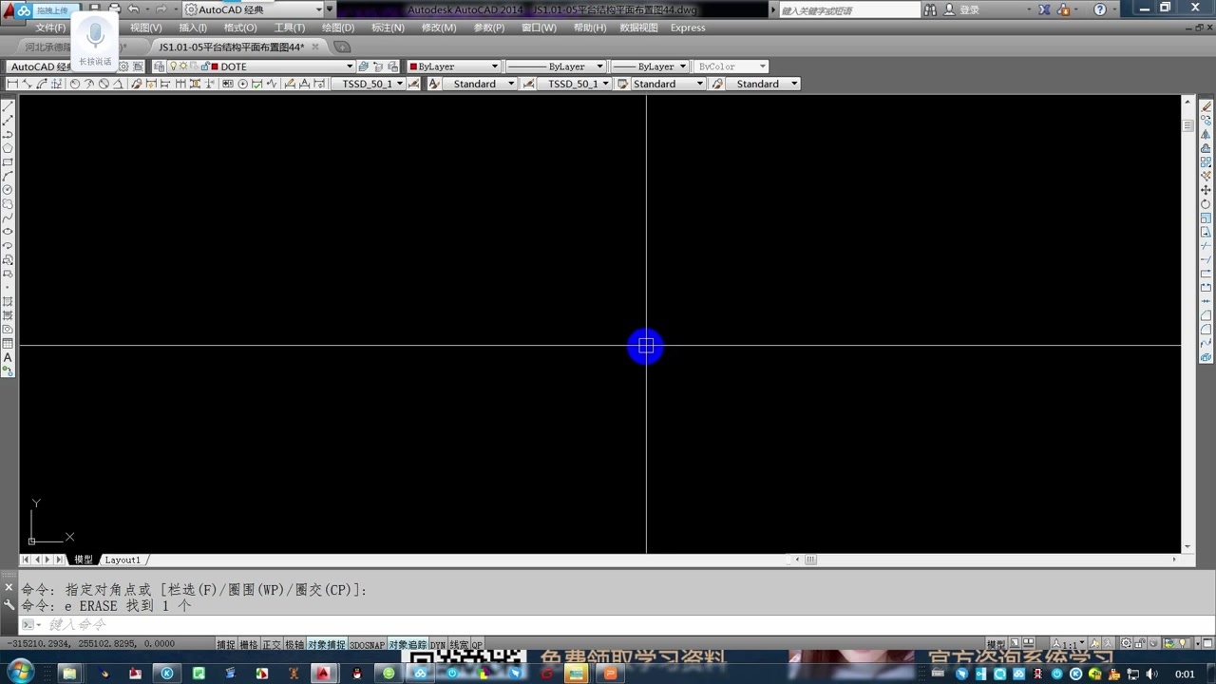Open the ByLayer linetype dropdown

pyautogui.click(x=555, y=66)
